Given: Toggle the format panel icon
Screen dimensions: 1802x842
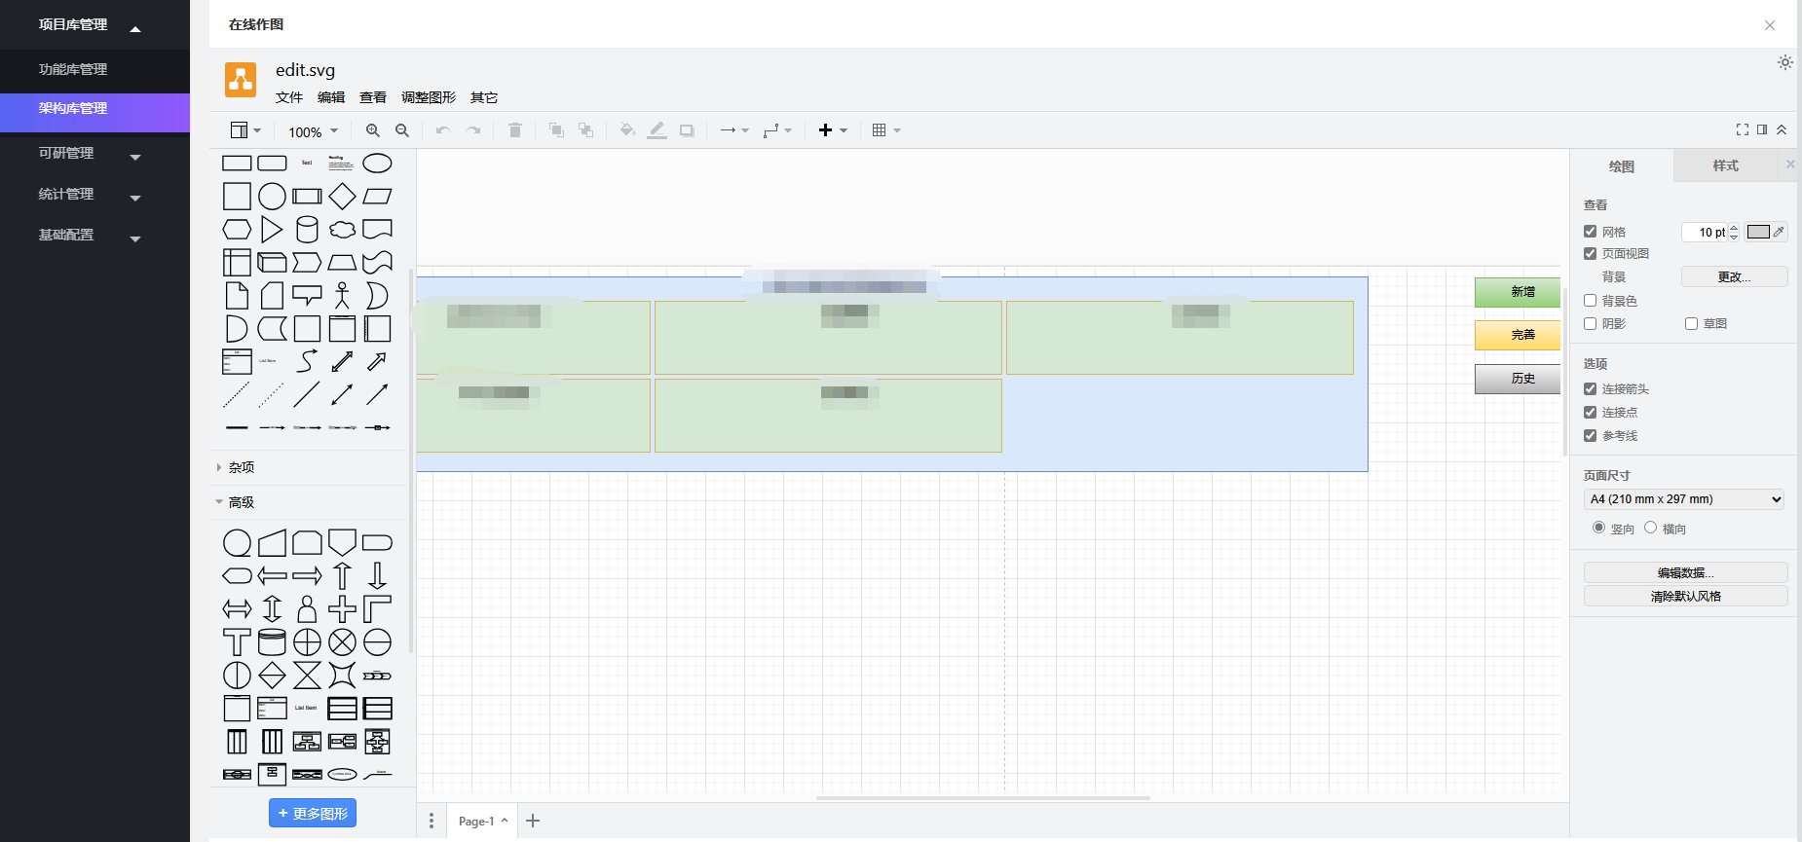Looking at the screenshot, I should pyautogui.click(x=1762, y=129).
